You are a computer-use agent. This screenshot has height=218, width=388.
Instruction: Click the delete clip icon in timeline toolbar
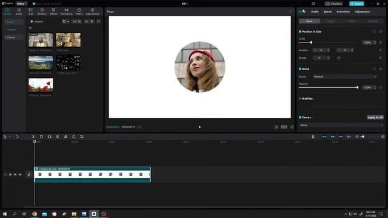pyautogui.click(x=41, y=137)
